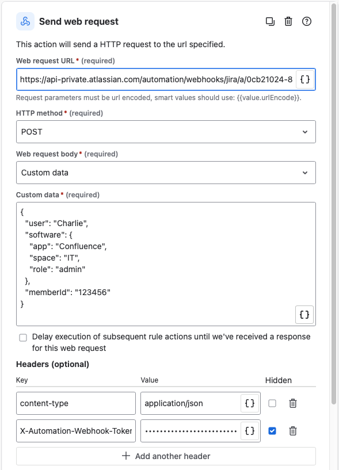339x470 pixels.
Task: Delete the X-Automation-Webhook-Token header row
Action: tap(293, 431)
